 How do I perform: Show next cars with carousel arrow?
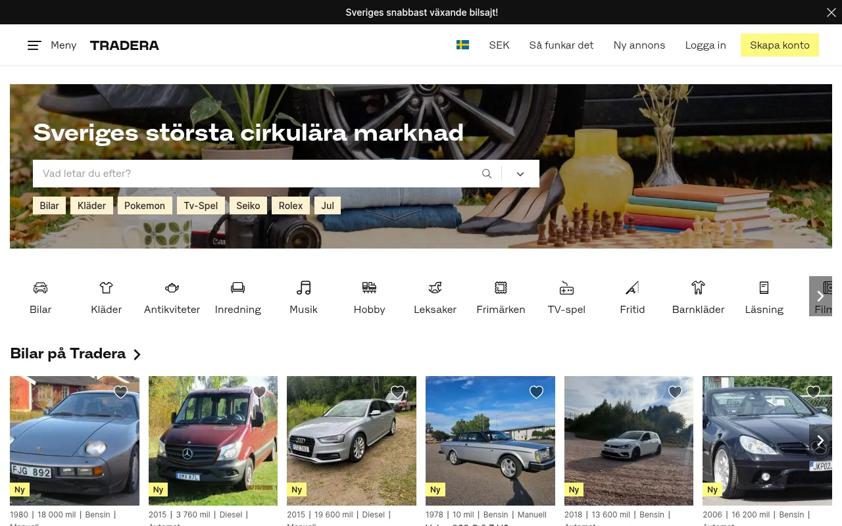point(820,441)
